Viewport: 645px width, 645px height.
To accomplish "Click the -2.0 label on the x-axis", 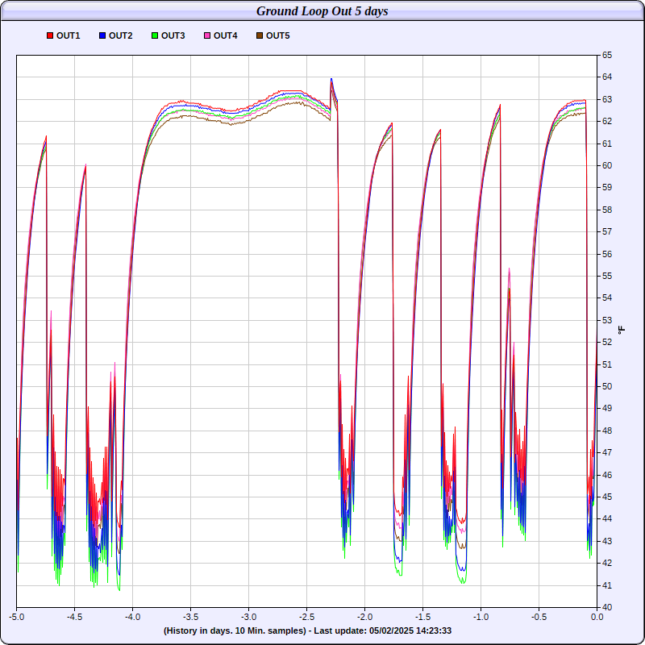I will click(x=364, y=617).
